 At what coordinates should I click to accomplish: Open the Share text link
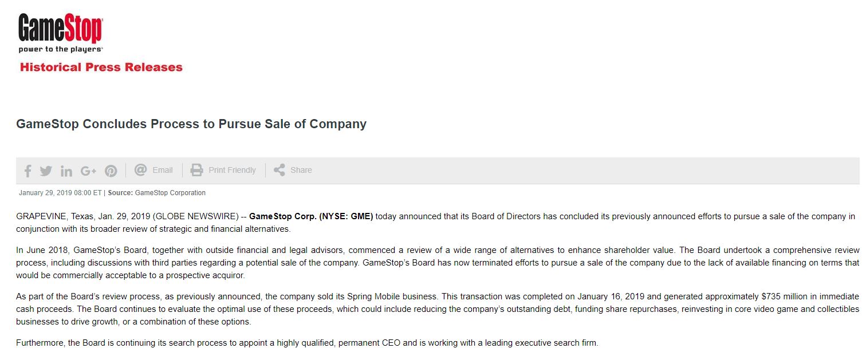[301, 170]
